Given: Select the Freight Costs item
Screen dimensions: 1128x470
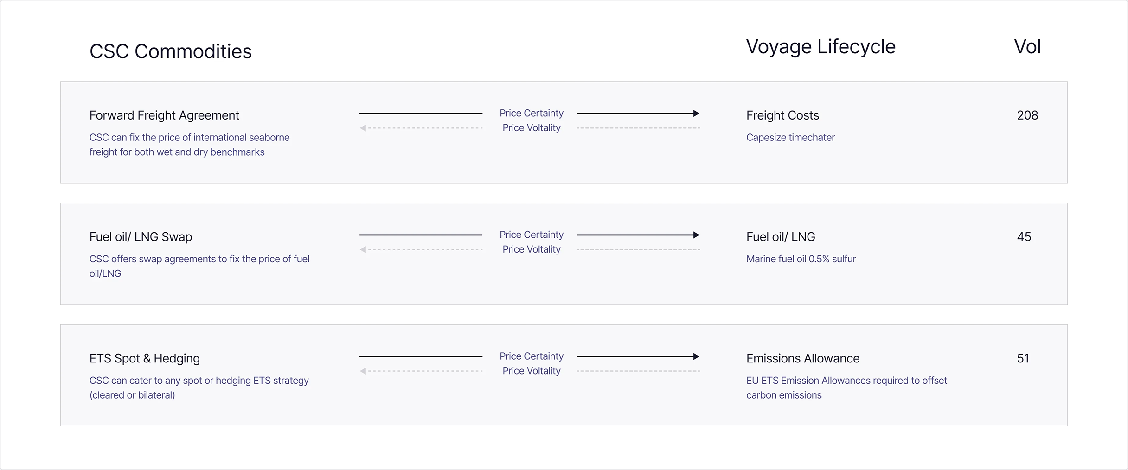Looking at the screenshot, I should pos(782,115).
